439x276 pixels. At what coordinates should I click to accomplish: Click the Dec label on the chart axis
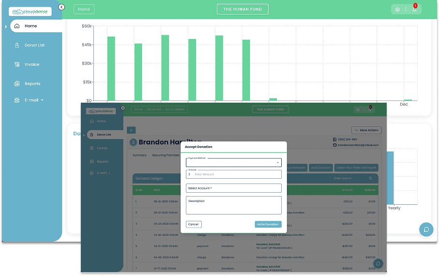pos(404,104)
